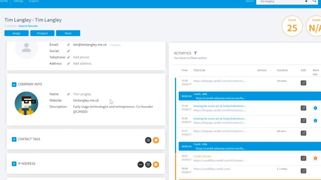This screenshot has height=180, width=321.
Task: Click '29 mins' duration value
Action: tap(282, 81)
